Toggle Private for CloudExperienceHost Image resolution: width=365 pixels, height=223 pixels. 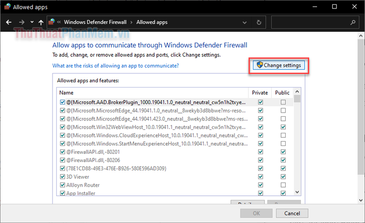[x=261, y=135]
